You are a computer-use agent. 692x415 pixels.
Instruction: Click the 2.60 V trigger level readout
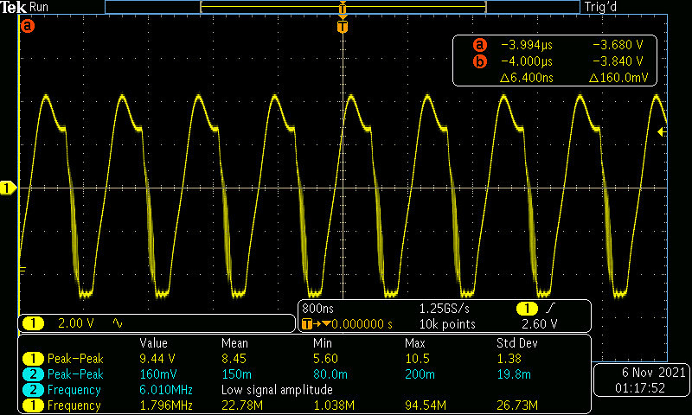point(539,324)
